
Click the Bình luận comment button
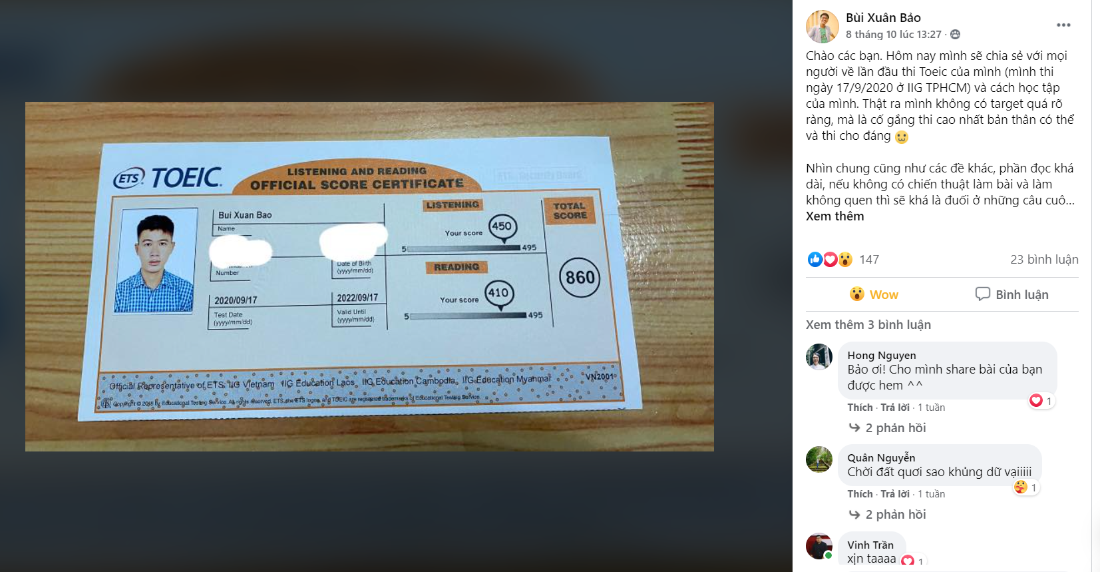coord(1011,294)
